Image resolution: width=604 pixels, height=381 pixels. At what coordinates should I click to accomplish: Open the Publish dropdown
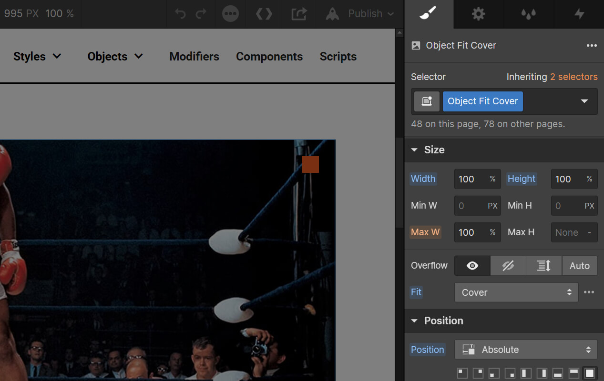point(372,14)
